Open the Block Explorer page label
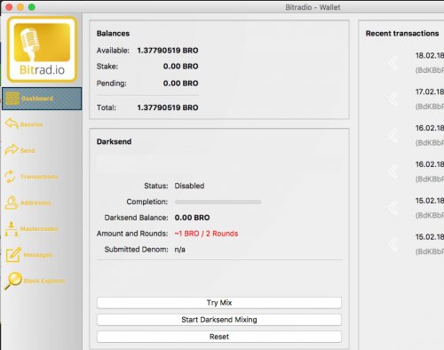Viewport: 444px width, 350px height. (44, 281)
